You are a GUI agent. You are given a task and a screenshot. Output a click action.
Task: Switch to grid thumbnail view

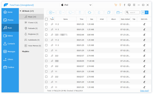point(143,12)
